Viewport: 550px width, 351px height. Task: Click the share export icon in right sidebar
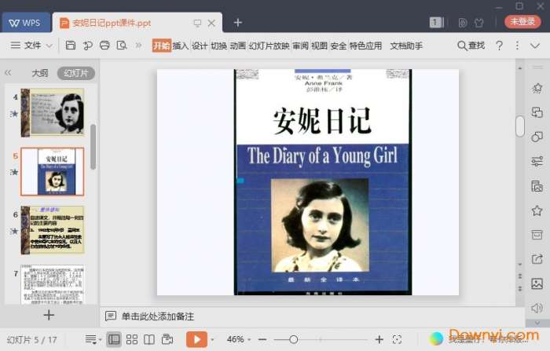tap(537, 259)
